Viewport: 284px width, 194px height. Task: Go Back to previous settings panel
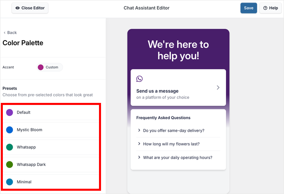pyautogui.click(x=11, y=33)
